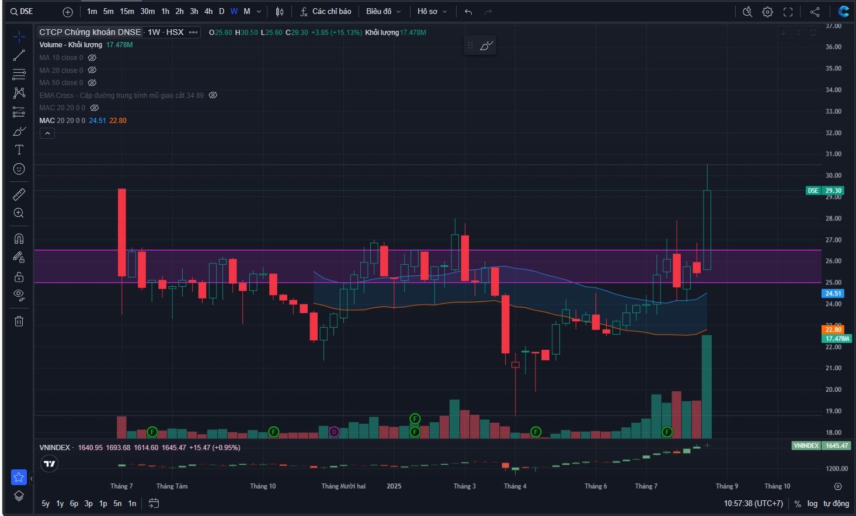Open time axis settings gear
This screenshot has width=856, height=516.
coord(838,486)
